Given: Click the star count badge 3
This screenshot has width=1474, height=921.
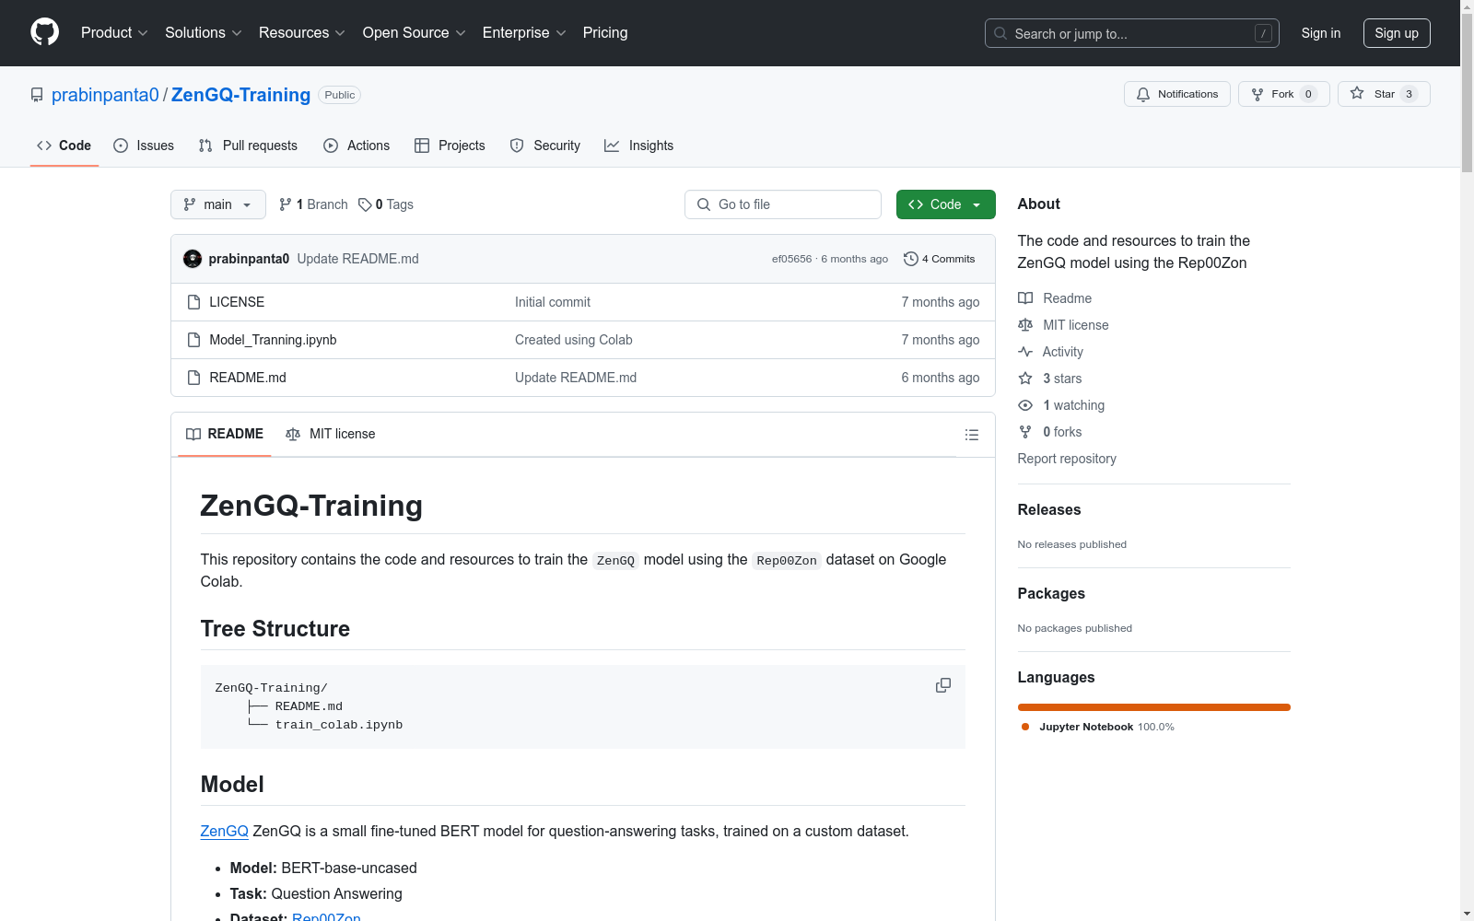Looking at the screenshot, I should coord(1409,94).
